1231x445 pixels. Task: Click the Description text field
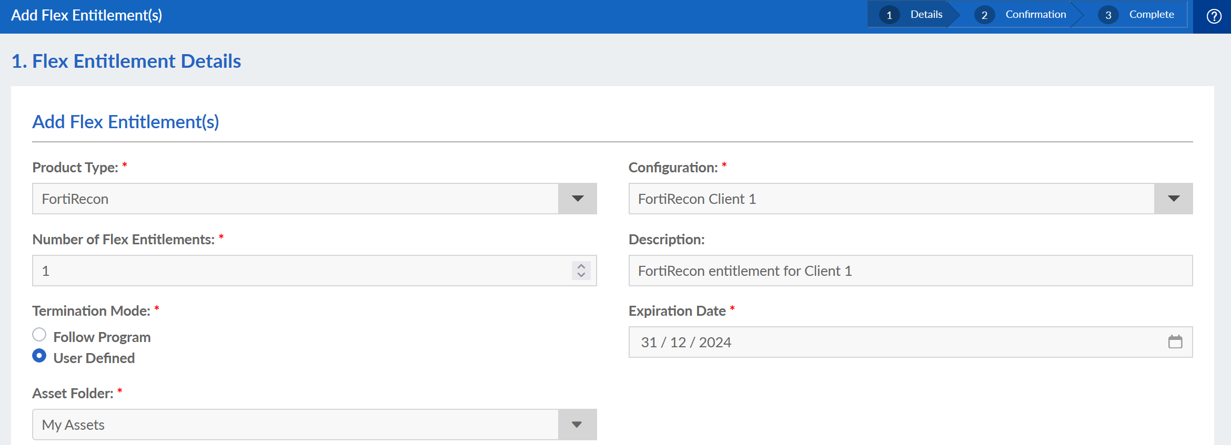pyautogui.click(x=910, y=271)
